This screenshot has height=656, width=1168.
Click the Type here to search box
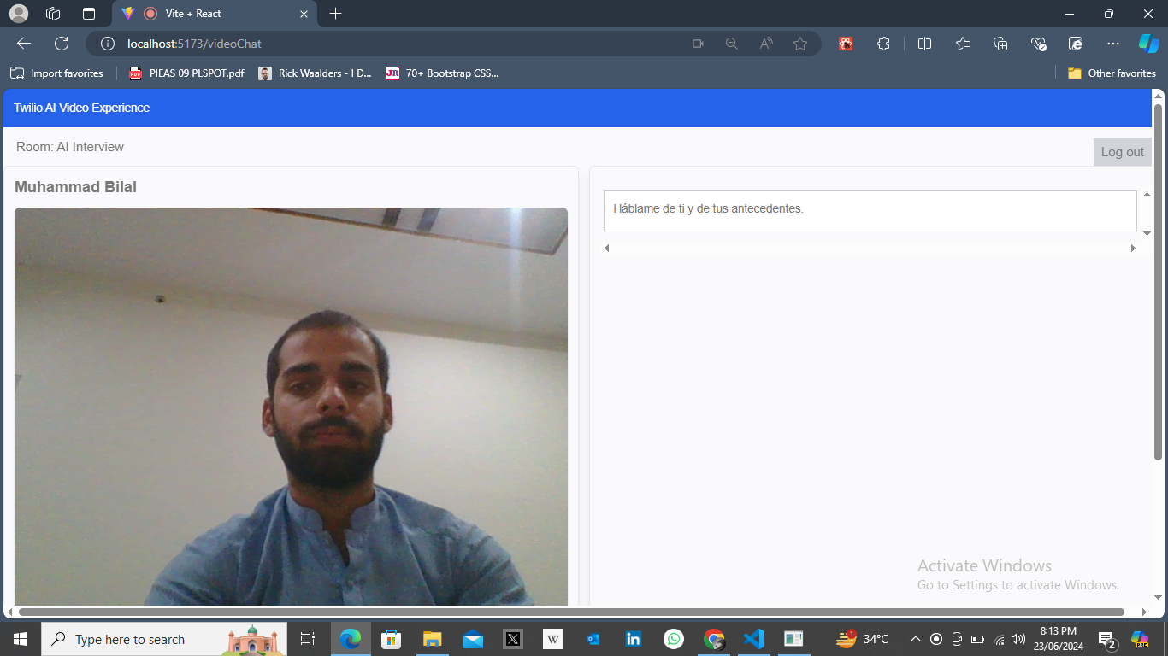click(x=164, y=639)
